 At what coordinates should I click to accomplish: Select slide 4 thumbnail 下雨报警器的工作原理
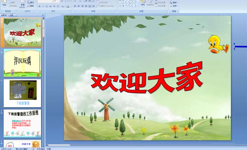click(x=23, y=124)
